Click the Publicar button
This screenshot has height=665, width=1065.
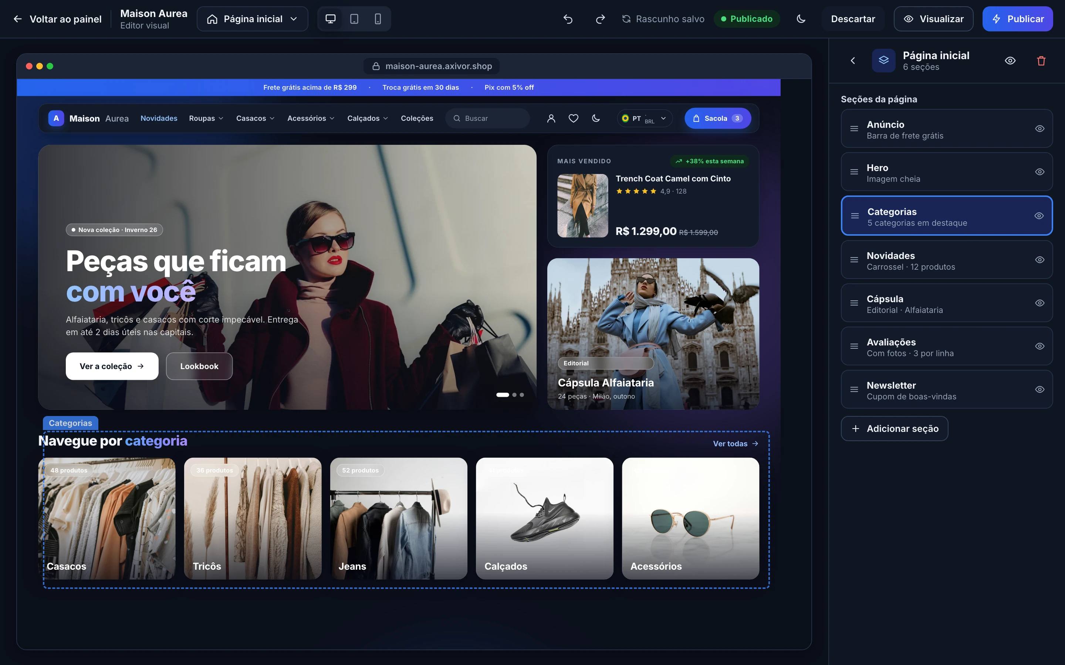pyautogui.click(x=1017, y=19)
